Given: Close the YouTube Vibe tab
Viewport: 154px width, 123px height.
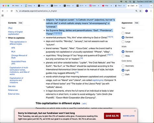Looking at the screenshot, I should coord(111,6).
